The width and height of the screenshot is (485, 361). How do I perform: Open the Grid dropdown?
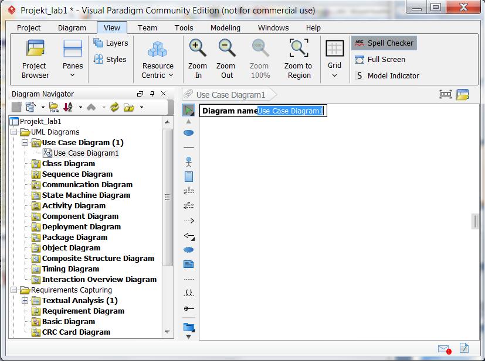click(334, 59)
